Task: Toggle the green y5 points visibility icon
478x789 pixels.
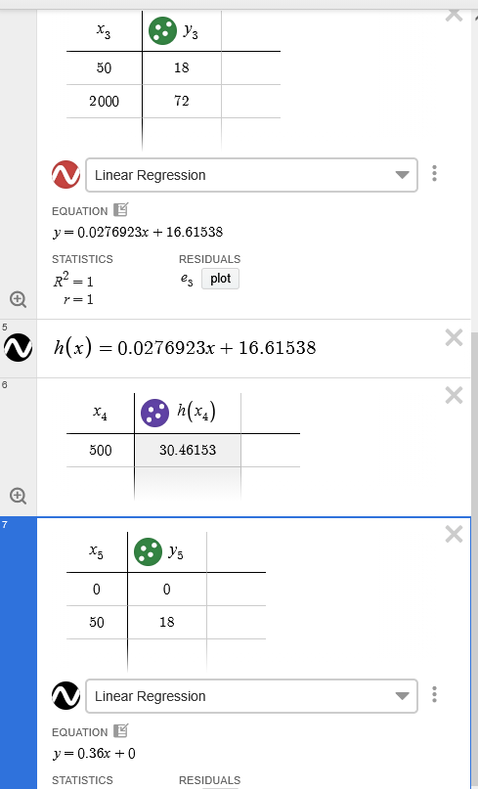Action: (x=148, y=552)
